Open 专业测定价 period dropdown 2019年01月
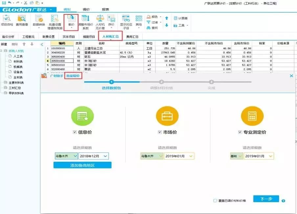 pos(259,156)
